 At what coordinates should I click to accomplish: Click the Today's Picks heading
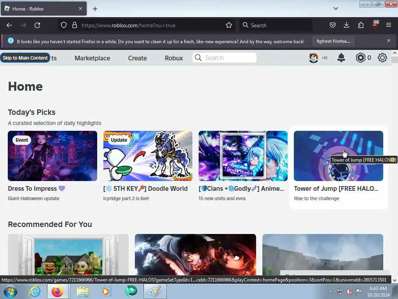pos(32,112)
